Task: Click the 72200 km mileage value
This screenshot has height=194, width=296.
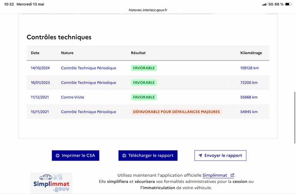Action: click(x=249, y=82)
